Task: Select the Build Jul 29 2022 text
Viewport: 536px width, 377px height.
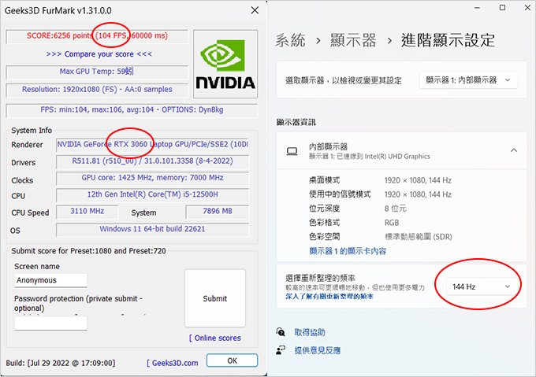Action: [x=61, y=363]
